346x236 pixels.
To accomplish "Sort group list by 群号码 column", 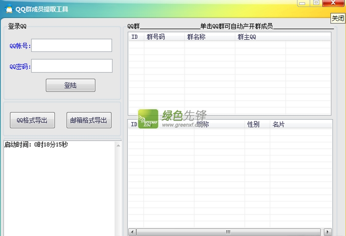I will [164, 37].
